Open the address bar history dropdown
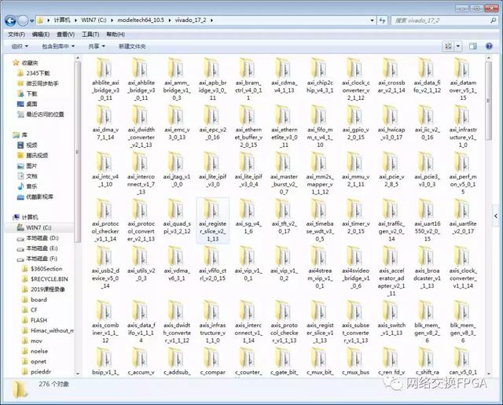503x405 pixels. pyautogui.click(x=372, y=20)
